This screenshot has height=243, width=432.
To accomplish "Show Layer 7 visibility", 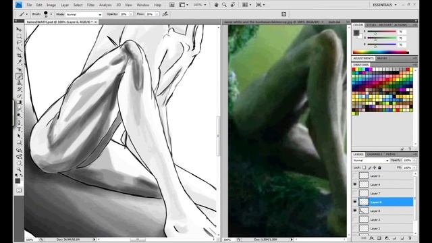I will 355,193.
